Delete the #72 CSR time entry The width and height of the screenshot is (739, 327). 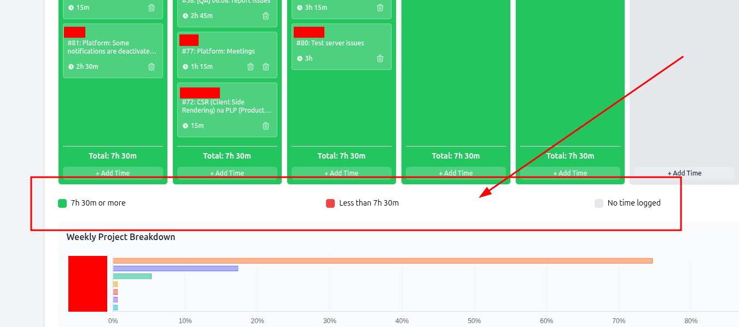point(266,126)
